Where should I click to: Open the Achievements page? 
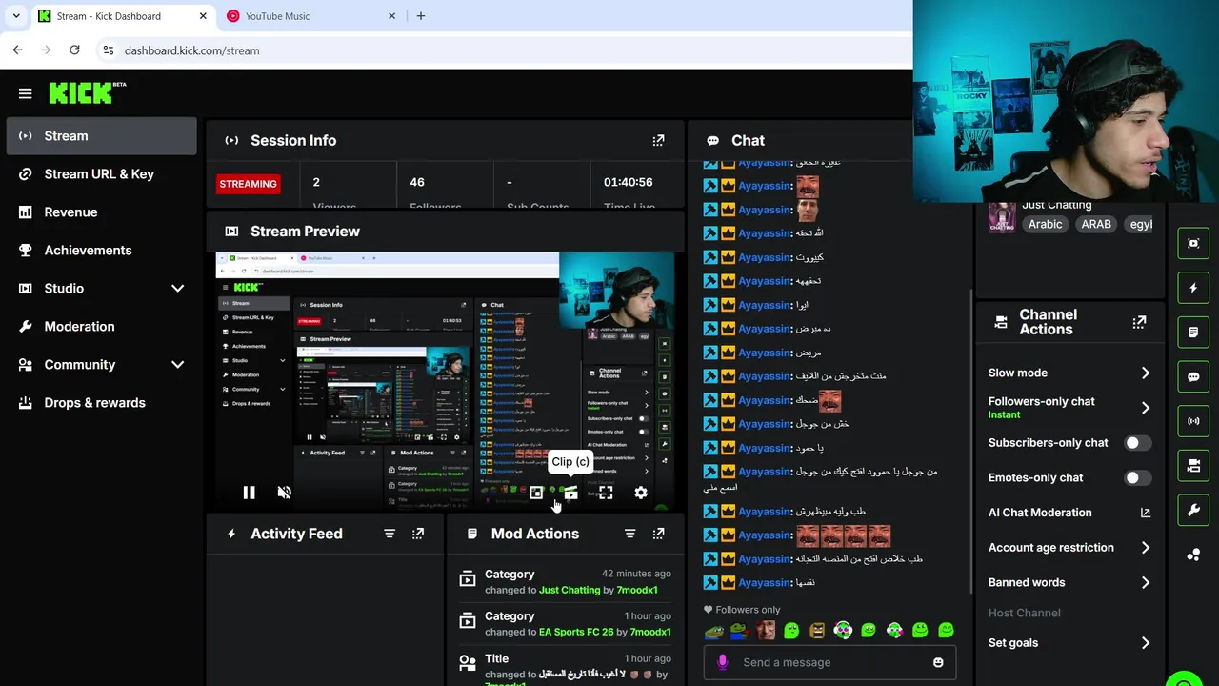click(102, 250)
